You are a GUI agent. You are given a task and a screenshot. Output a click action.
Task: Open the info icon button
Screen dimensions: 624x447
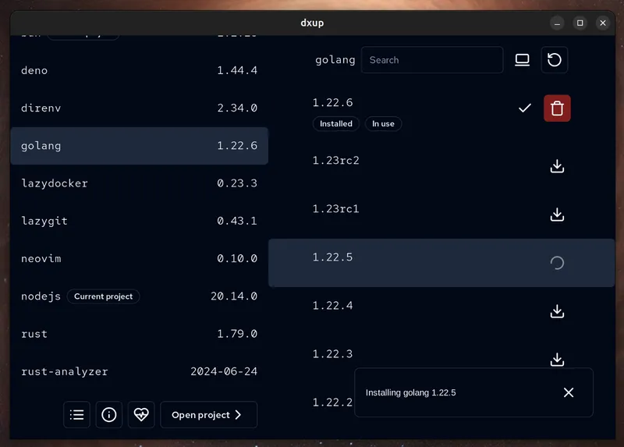coord(109,415)
